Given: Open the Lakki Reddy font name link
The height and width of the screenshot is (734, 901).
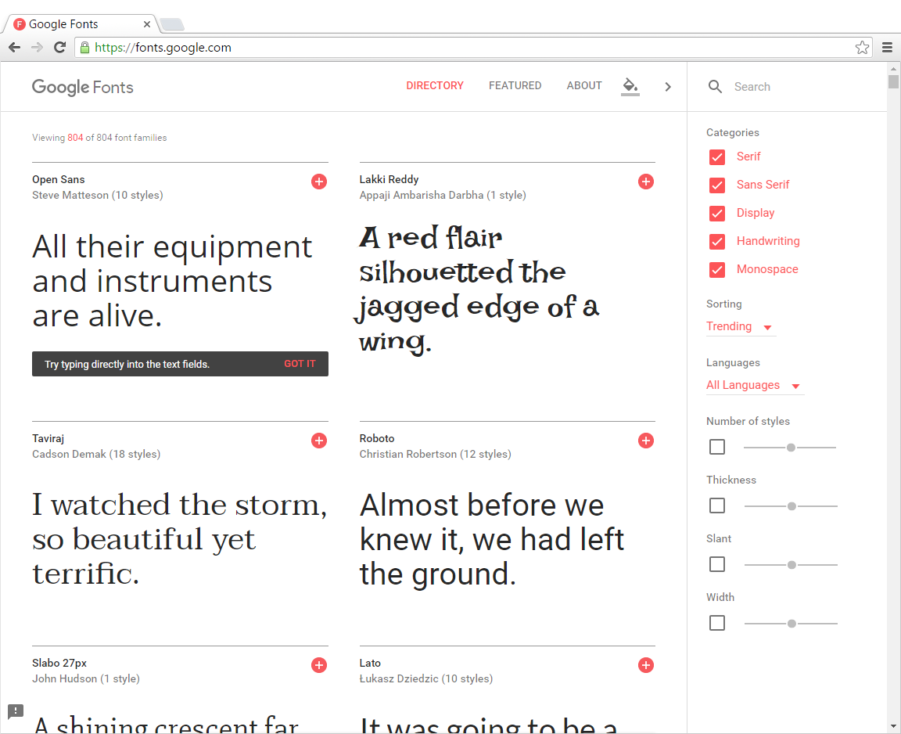Looking at the screenshot, I should (x=389, y=179).
